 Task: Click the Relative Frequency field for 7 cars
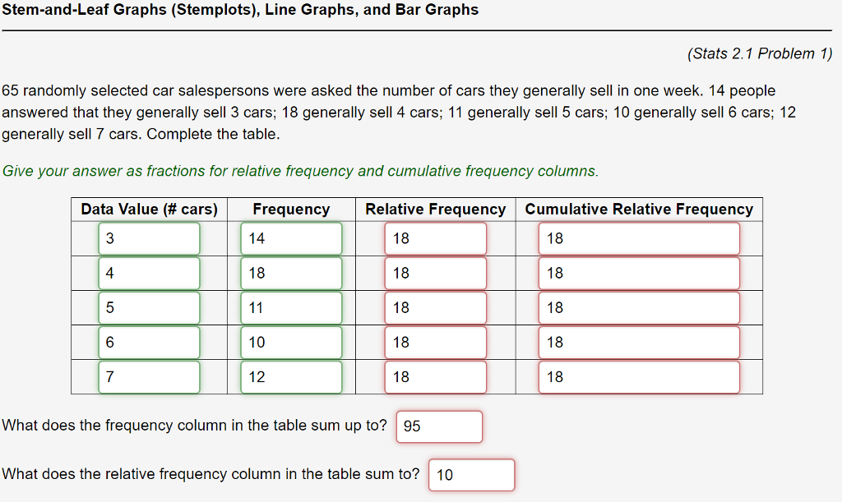pos(436,377)
